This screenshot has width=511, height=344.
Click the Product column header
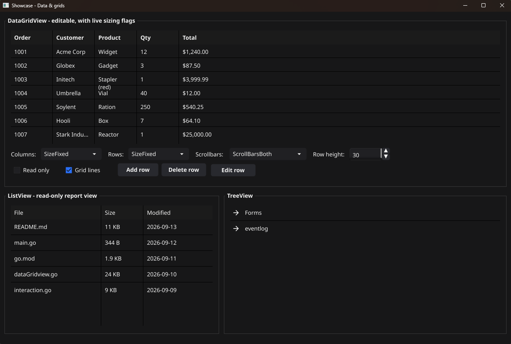click(x=116, y=38)
